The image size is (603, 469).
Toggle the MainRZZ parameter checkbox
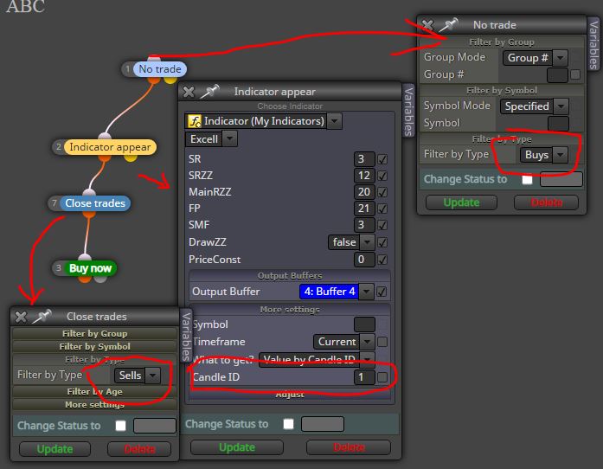pyautogui.click(x=382, y=192)
